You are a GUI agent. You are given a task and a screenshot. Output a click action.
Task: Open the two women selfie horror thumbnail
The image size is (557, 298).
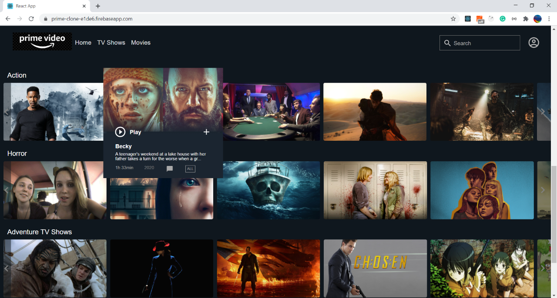pyautogui.click(x=55, y=190)
